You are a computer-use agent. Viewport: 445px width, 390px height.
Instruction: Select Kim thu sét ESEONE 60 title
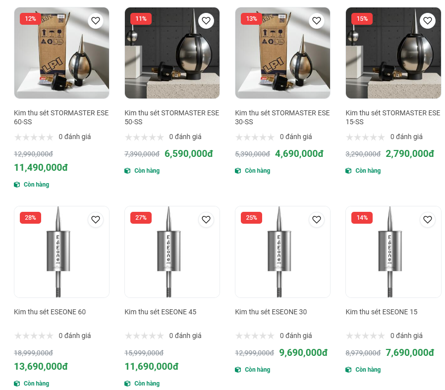(x=50, y=312)
